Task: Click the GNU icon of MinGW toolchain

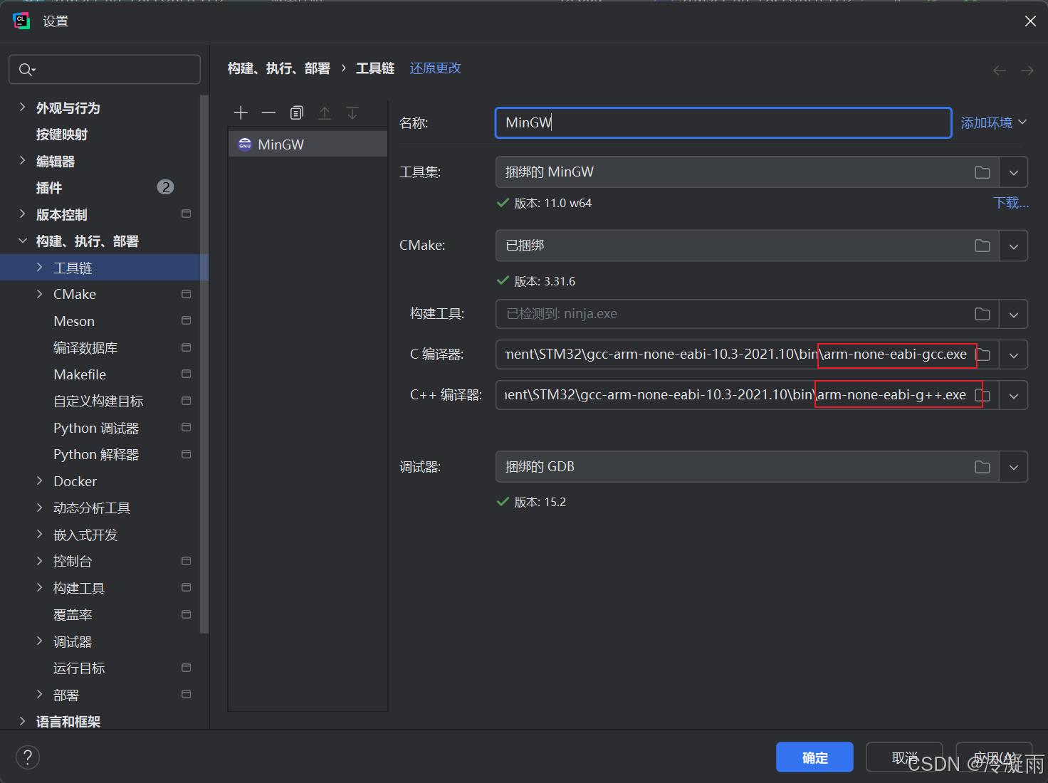Action: click(x=245, y=144)
